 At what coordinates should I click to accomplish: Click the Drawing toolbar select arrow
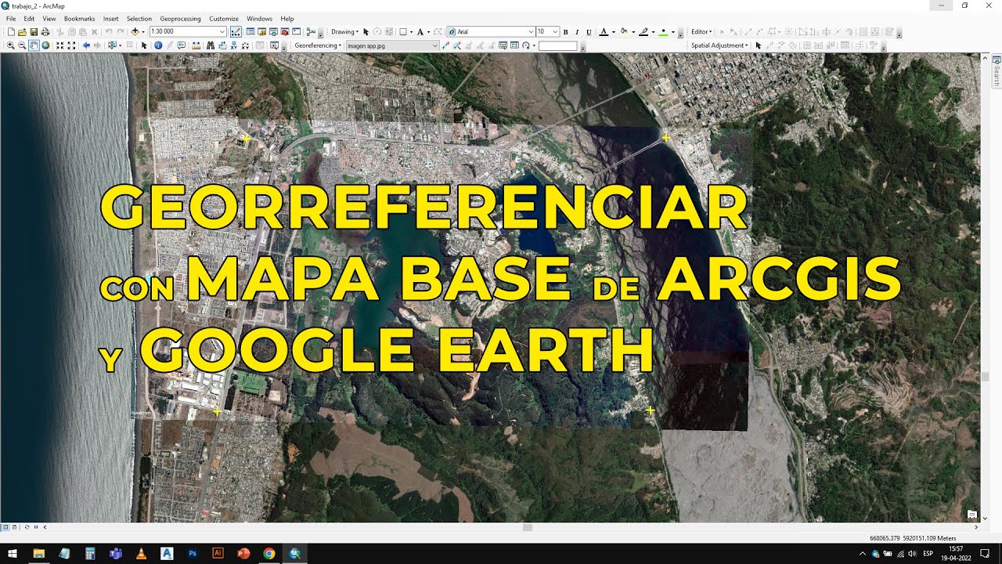click(366, 31)
